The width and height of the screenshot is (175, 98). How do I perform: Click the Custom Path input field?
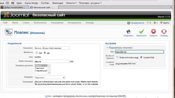pyautogui.click(x=126, y=63)
